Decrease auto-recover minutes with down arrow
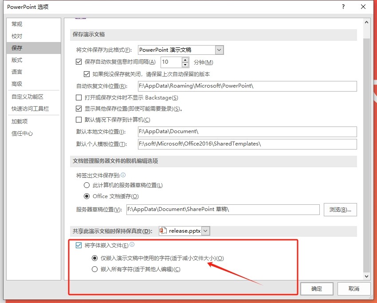 coord(185,65)
